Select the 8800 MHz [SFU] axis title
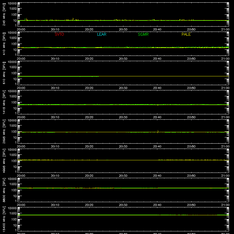This screenshot has width=234, height=234. (x=4, y=190)
